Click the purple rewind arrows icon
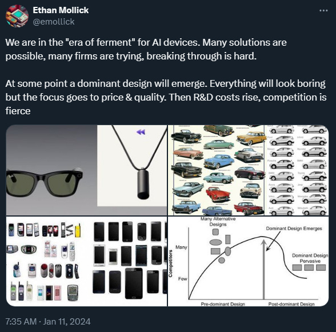 tap(141, 132)
